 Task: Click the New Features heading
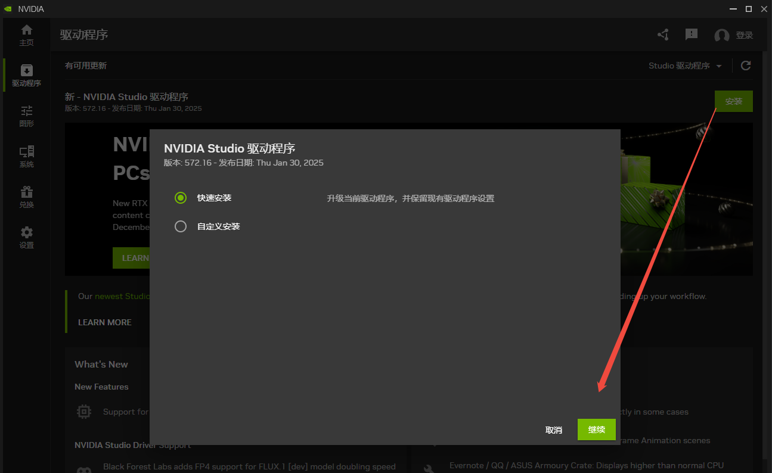pyautogui.click(x=101, y=387)
